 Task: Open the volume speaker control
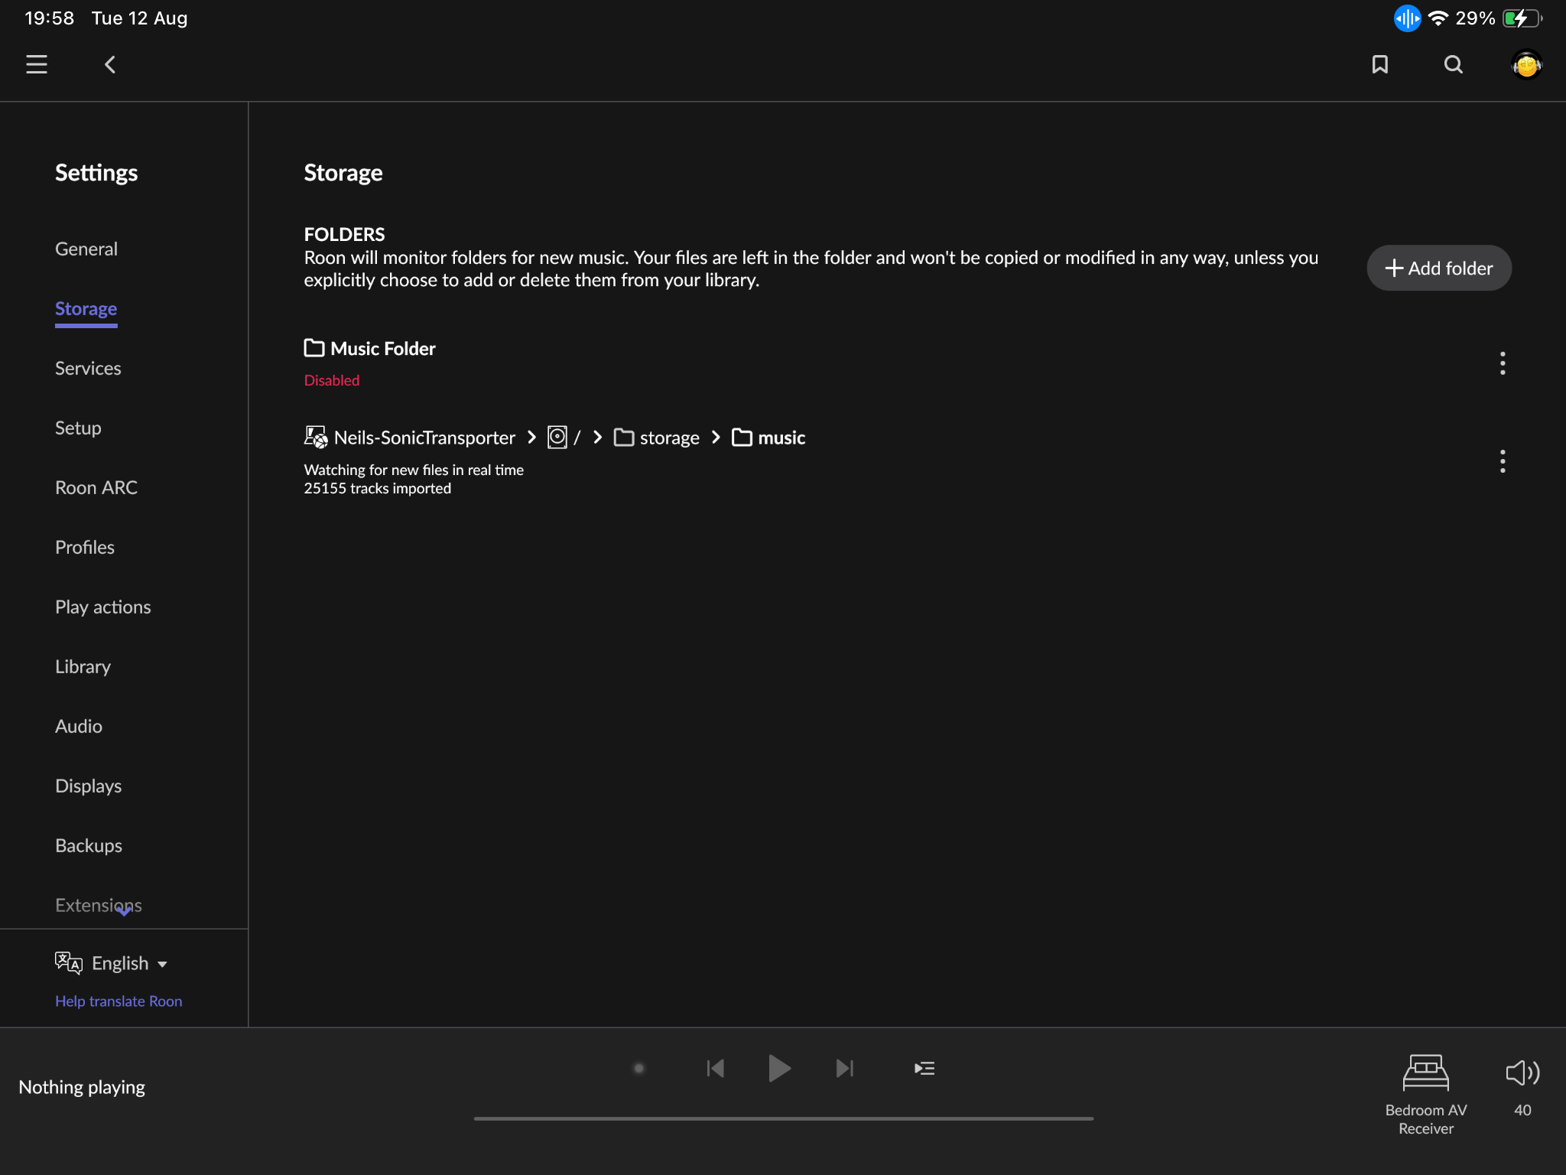1522,1073
